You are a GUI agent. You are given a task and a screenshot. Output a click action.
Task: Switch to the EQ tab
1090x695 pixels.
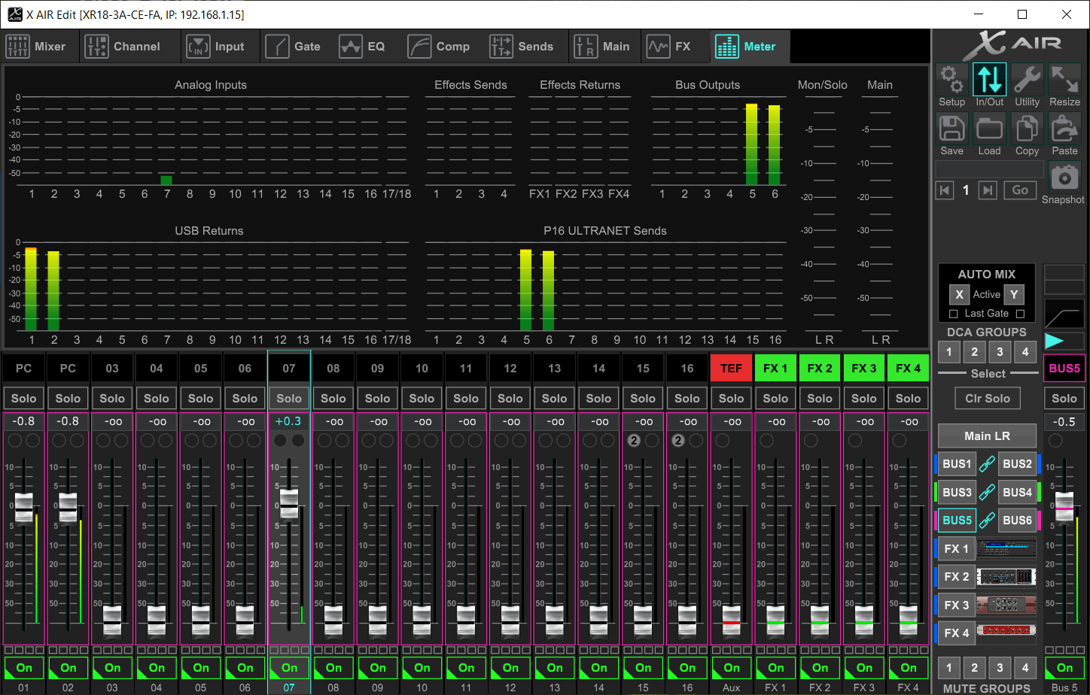[363, 47]
